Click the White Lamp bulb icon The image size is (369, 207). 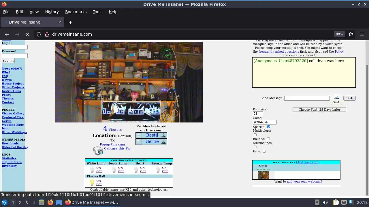[x=92, y=170]
